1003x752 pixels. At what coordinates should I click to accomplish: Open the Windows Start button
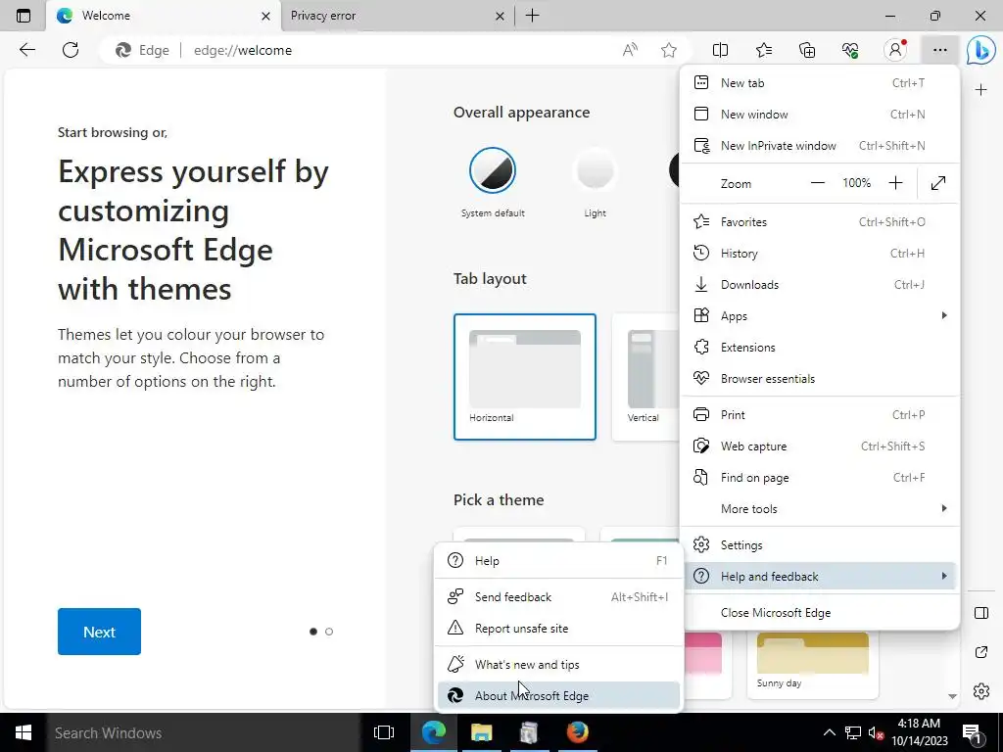pos(24,732)
